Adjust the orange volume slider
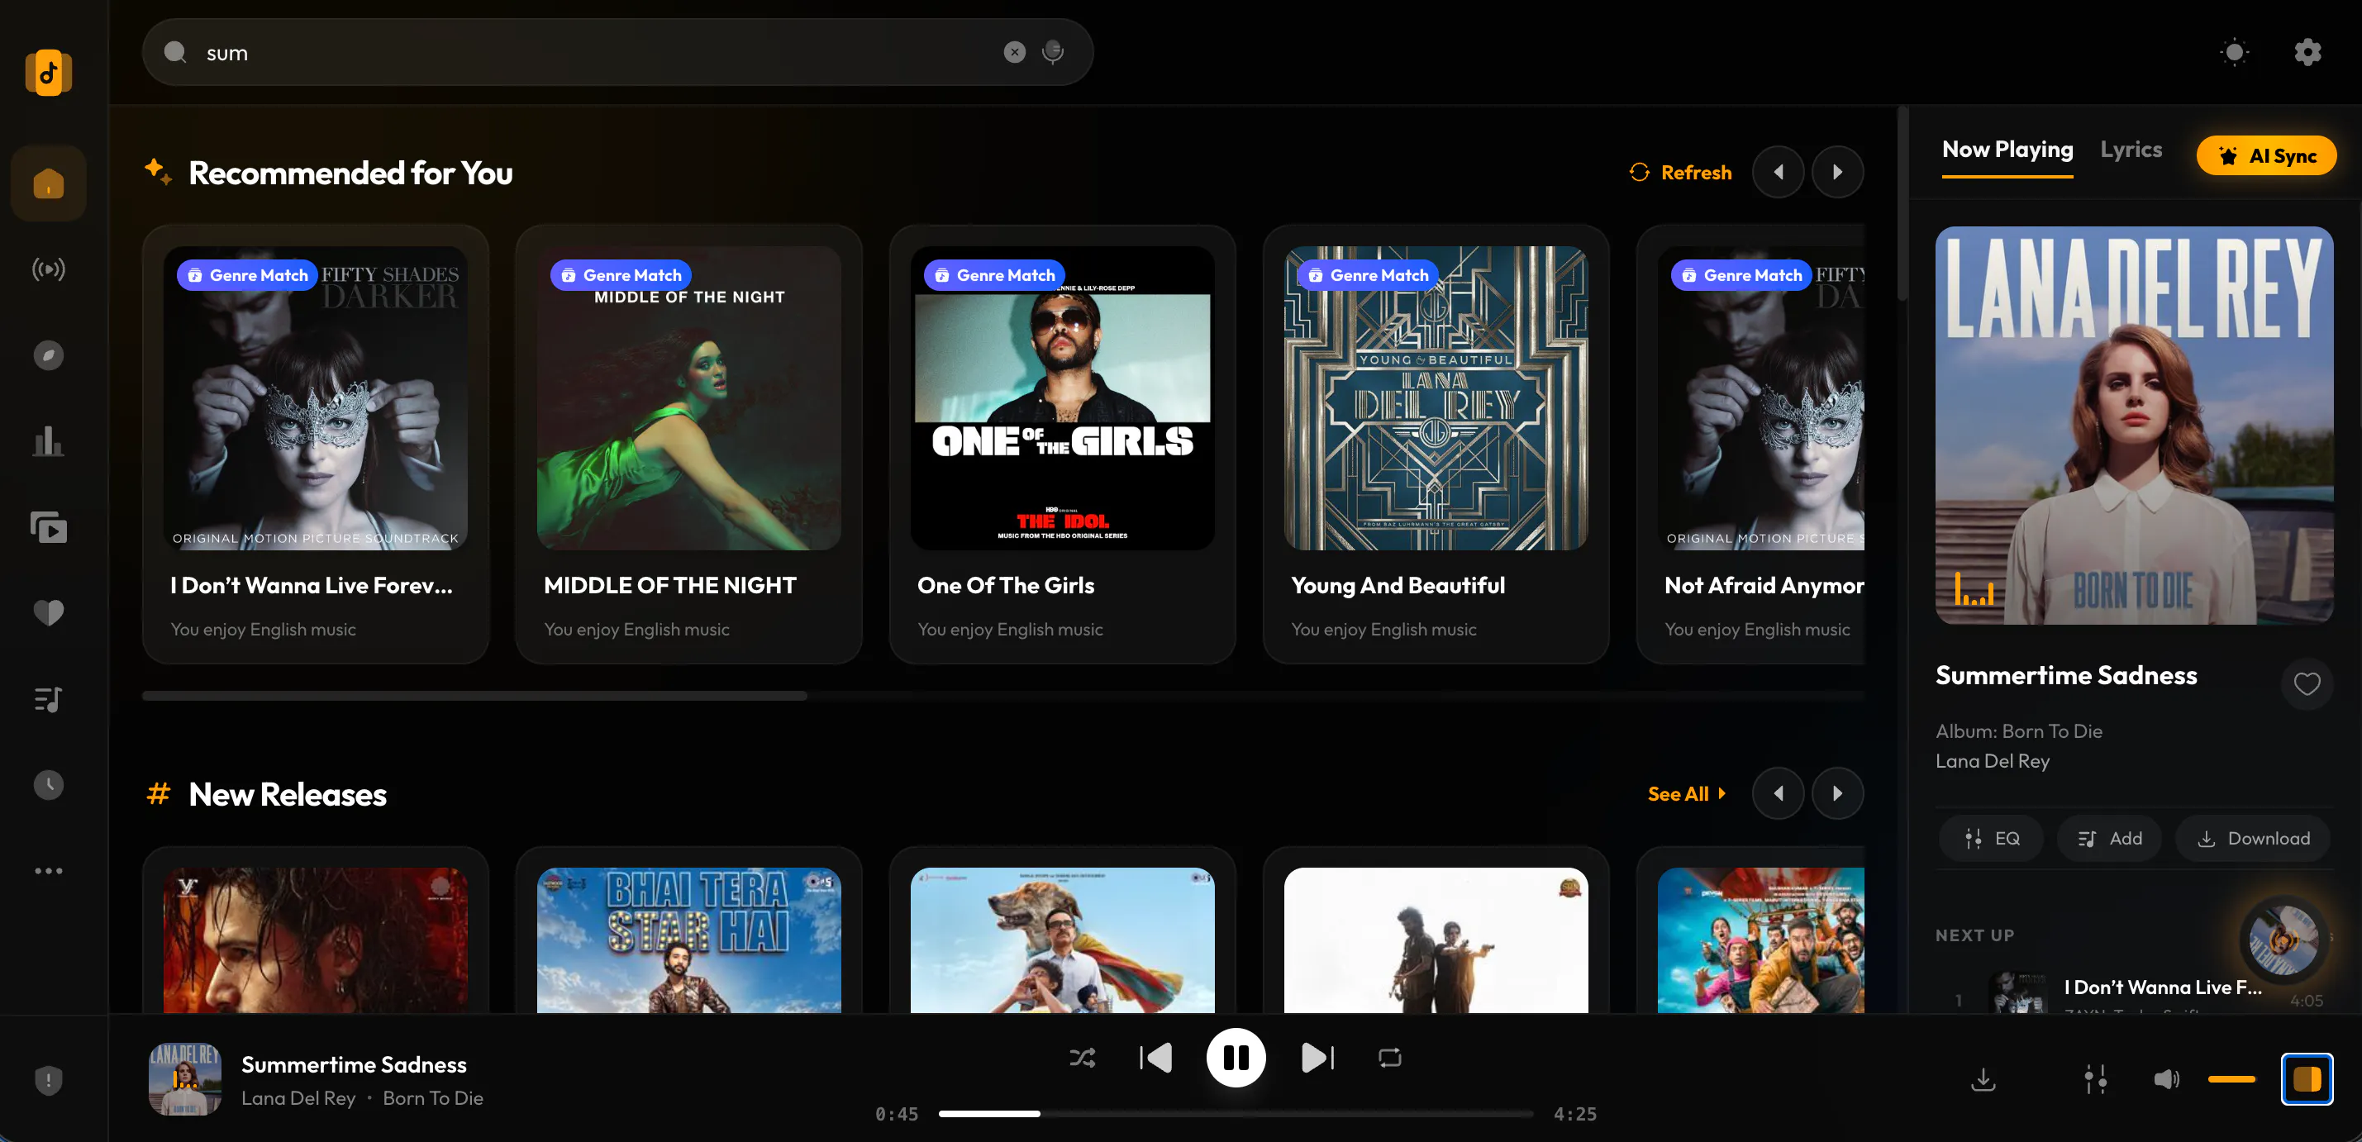 click(x=2231, y=1080)
